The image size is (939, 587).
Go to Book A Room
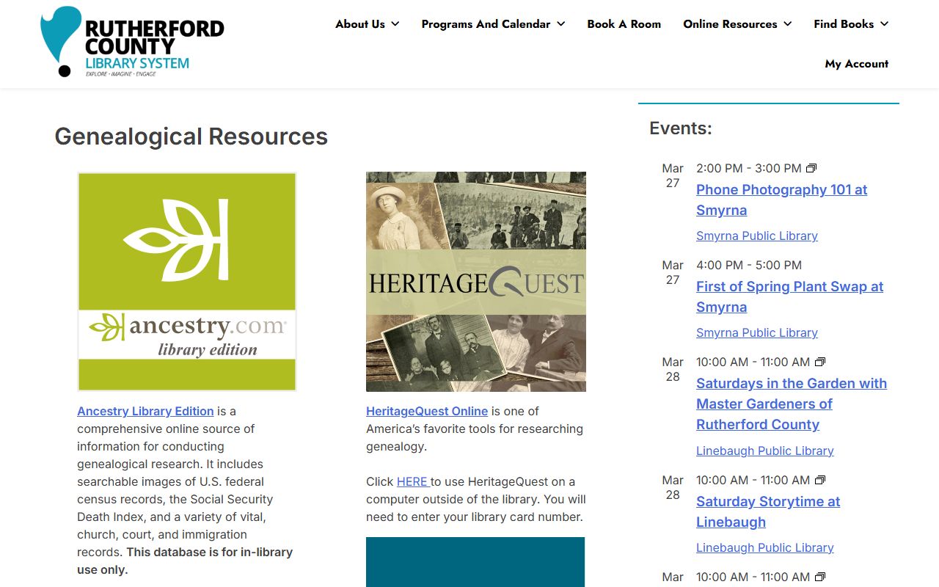click(x=624, y=24)
